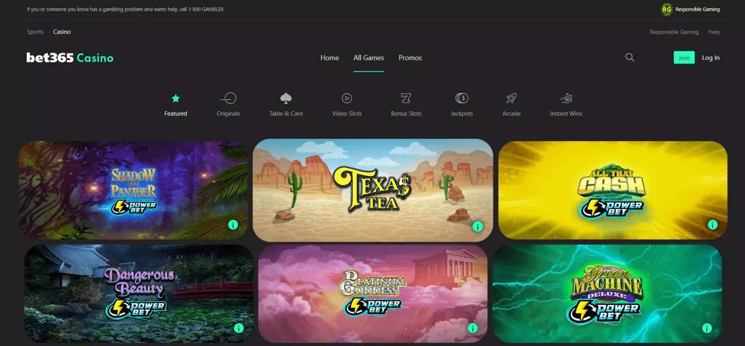This screenshot has width=745, height=346.
Task: Show info for Green Machine Deluxe
Action: (707, 328)
